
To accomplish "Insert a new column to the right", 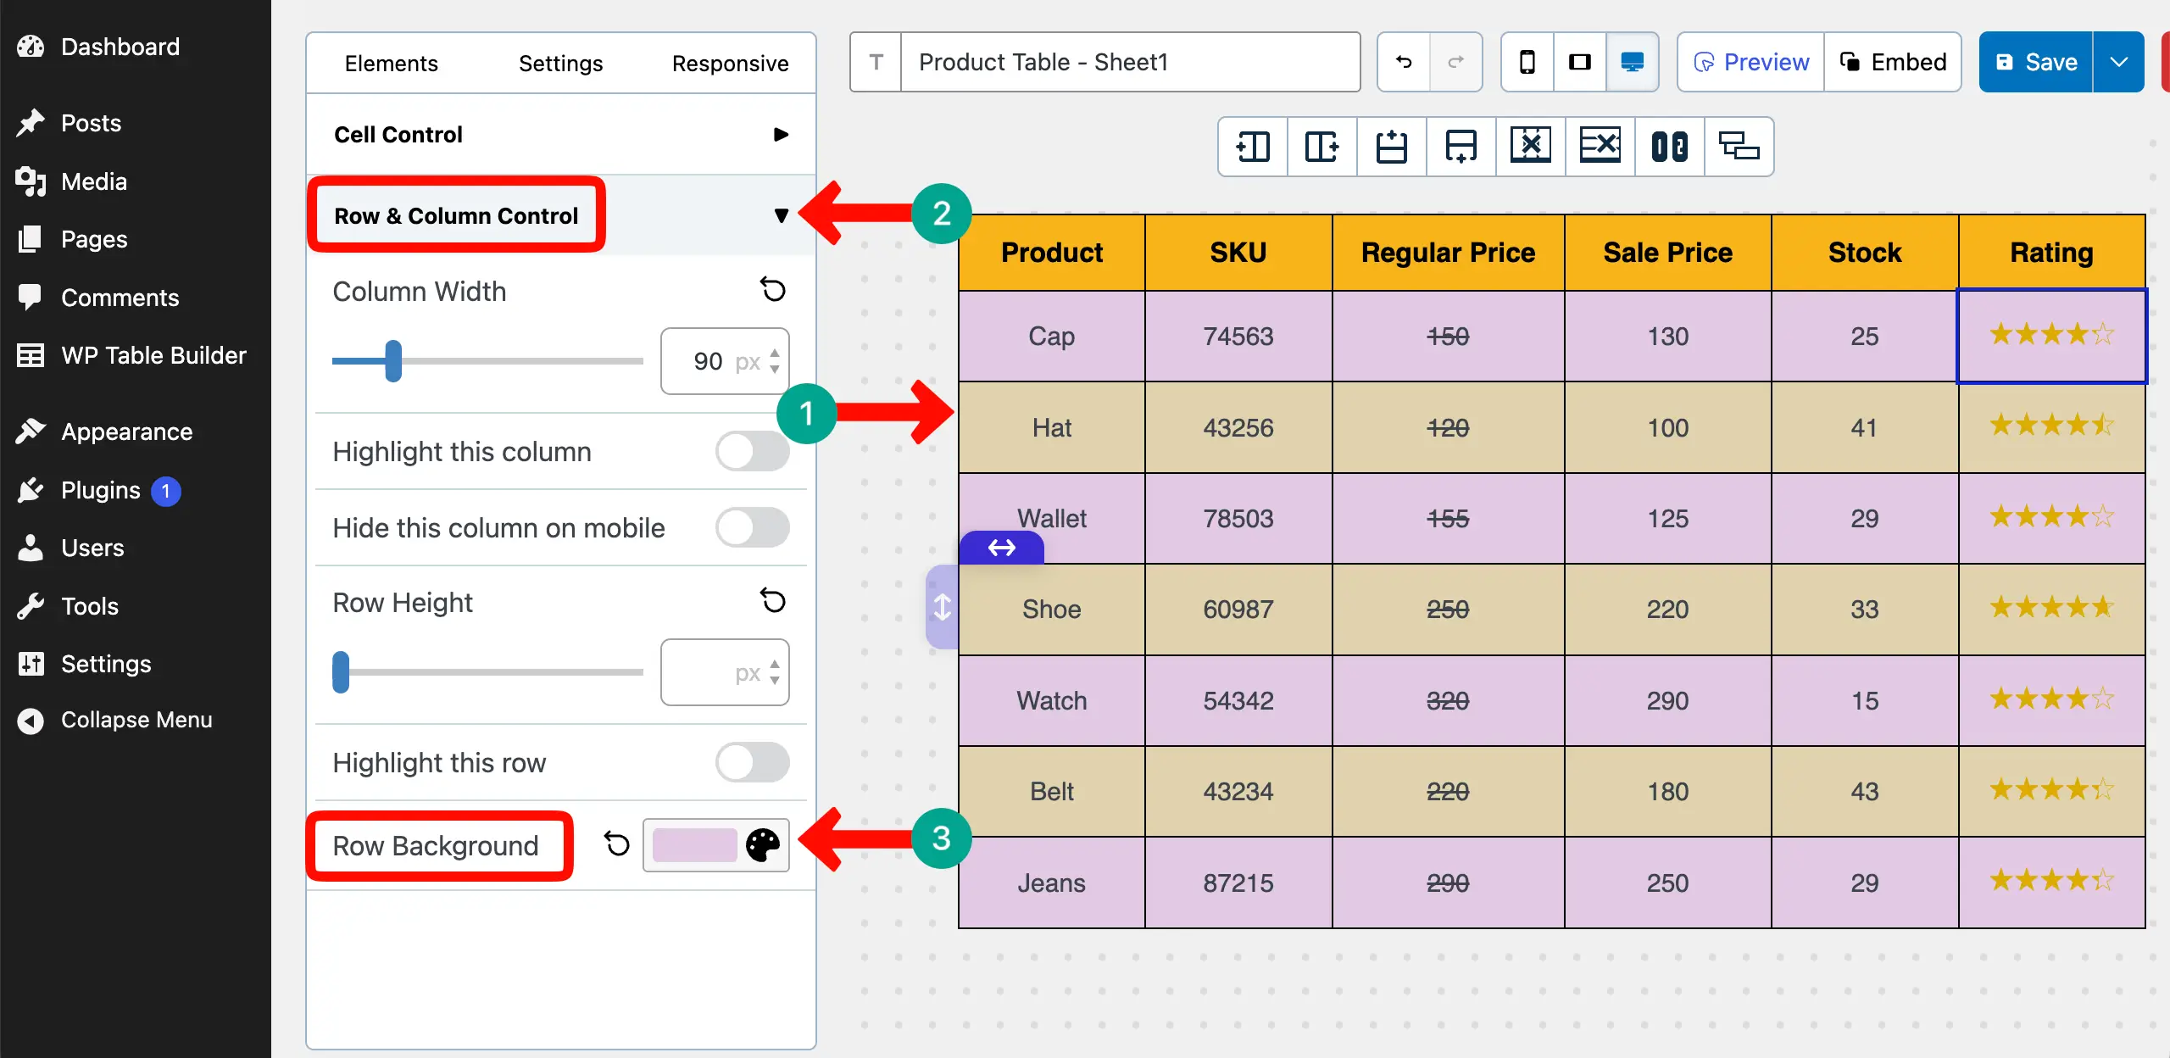I will (x=1321, y=146).
